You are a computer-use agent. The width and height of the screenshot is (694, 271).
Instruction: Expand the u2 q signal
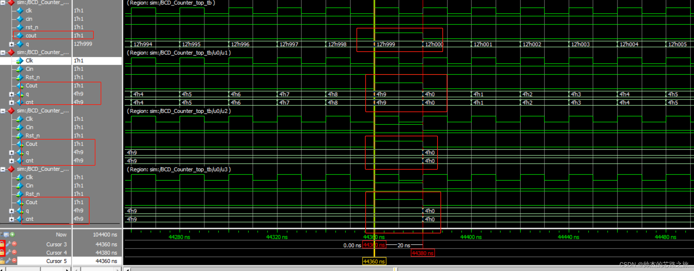tap(11, 153)
